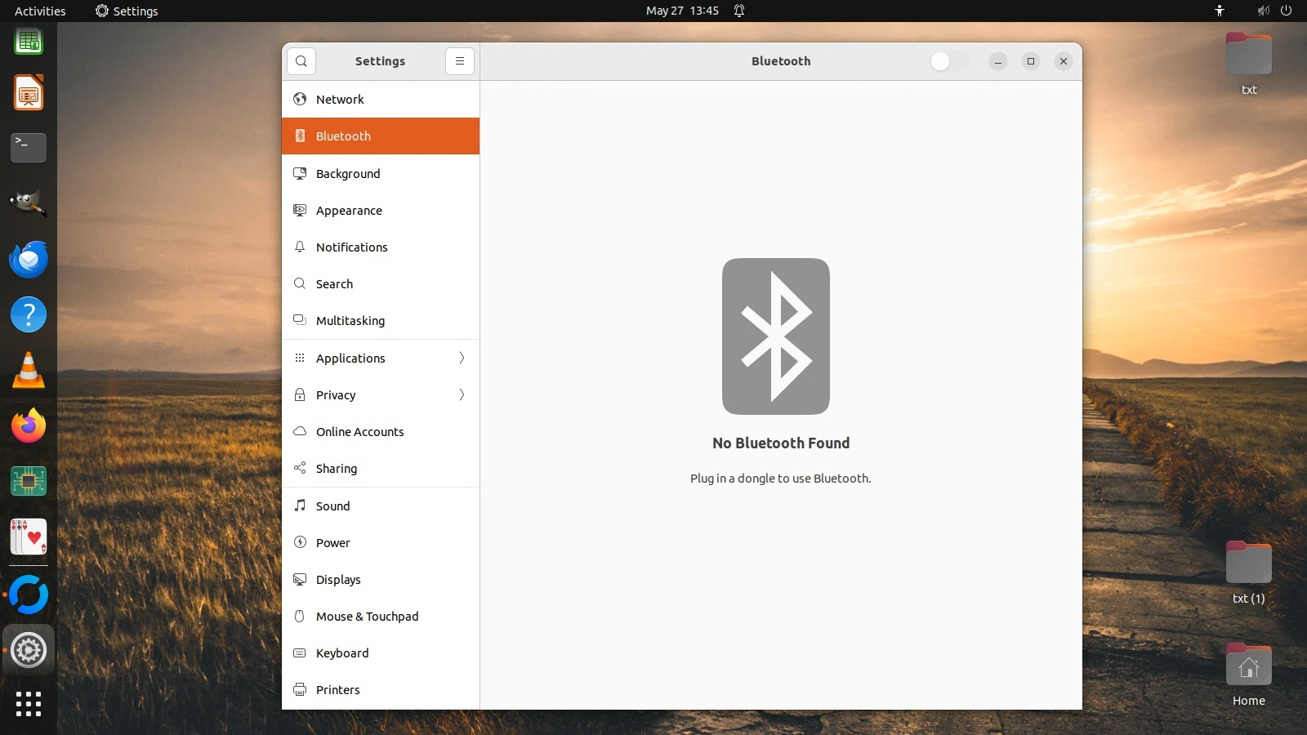Viewport: 1307px width, 735px height.
Task: Open the Network settings panel
Action: click(x=340, y=100)
